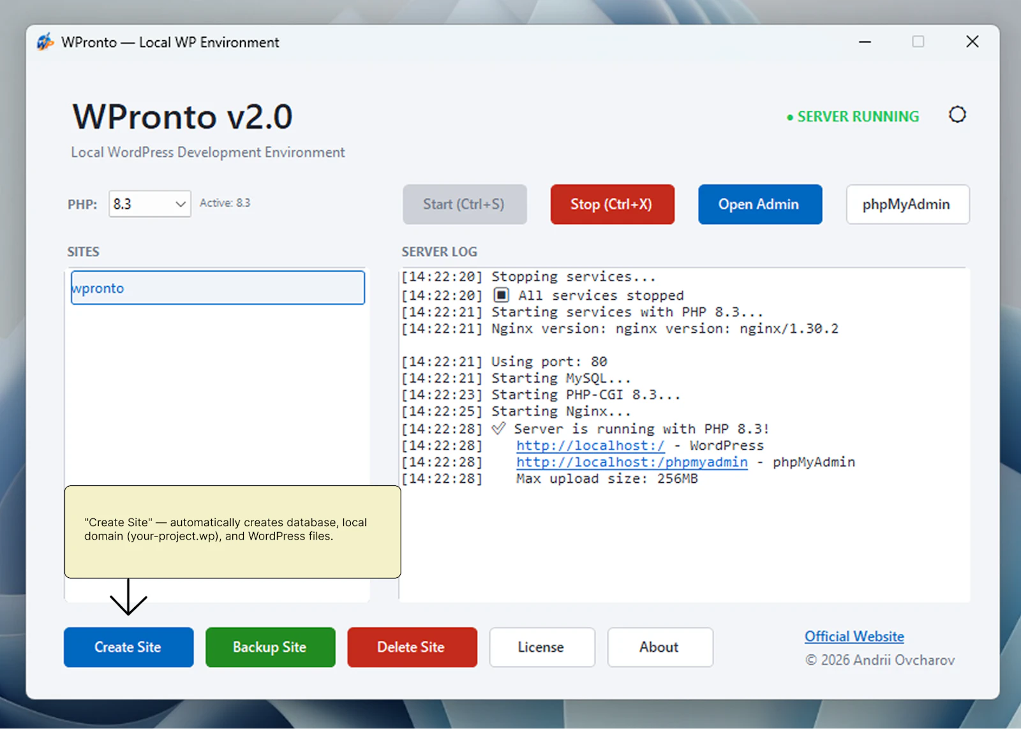The image size is (1021, 729).
Task: Close the WPronto window
Action: pyautogui.click(x=972, y=42)
